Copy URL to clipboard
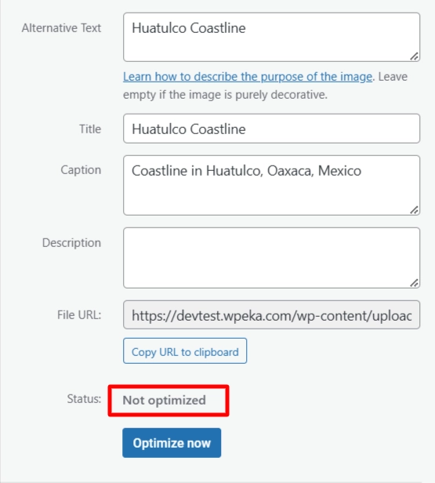435x483 pixels. pyautogui.click(x=185, y=350)
